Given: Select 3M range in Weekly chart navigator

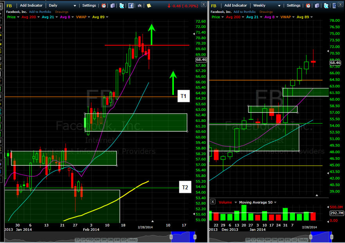Looking at the screenshot, I should coord(274,240).
